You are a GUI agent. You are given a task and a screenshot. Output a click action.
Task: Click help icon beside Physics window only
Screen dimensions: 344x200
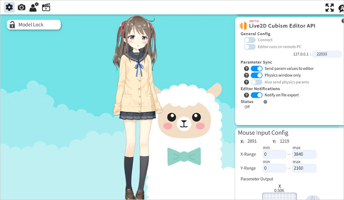pyautogui.click(x=246, y=75)
